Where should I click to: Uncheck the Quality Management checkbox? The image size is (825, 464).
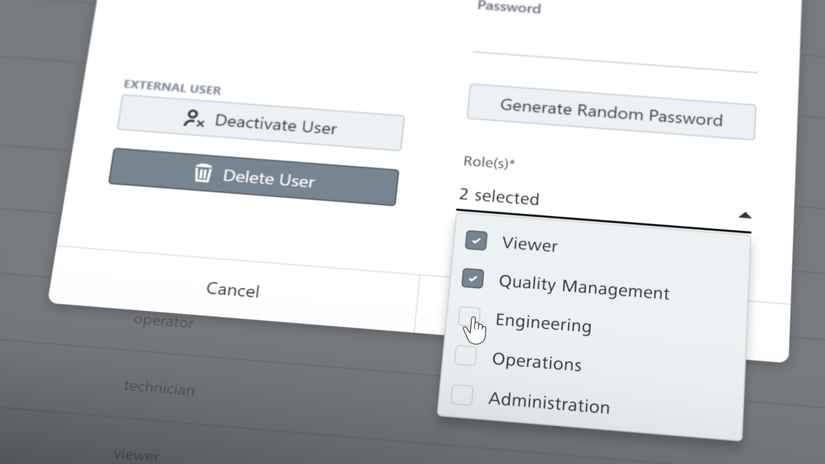point(472,278)
